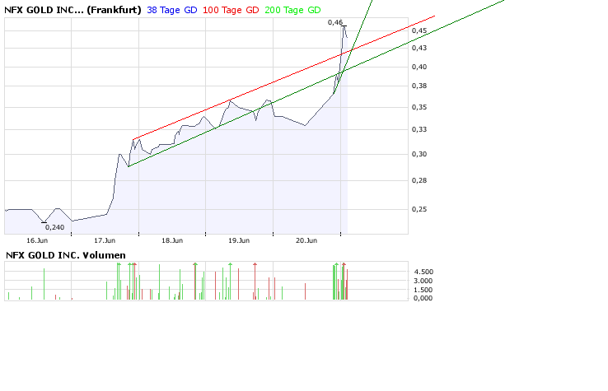608x391 pixels.
Task: Click the 0,33 price axis value
Action: click(419, 129)
